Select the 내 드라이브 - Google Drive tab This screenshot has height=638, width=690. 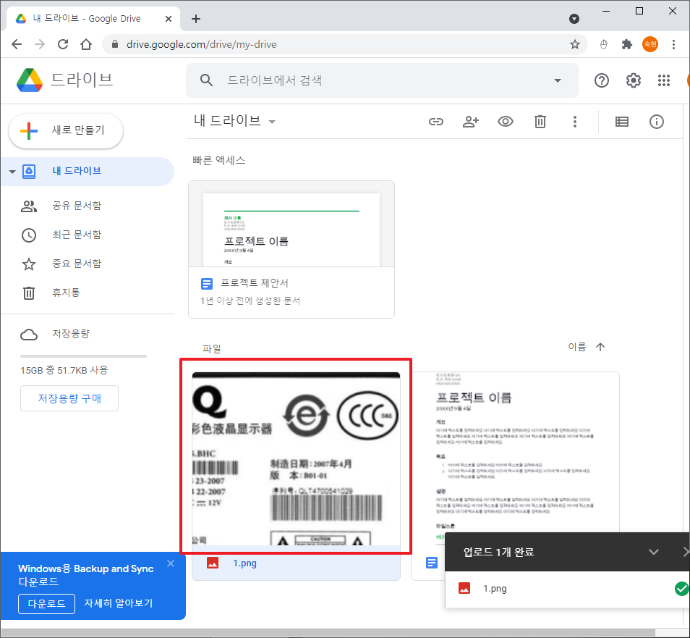coord(93,19)
